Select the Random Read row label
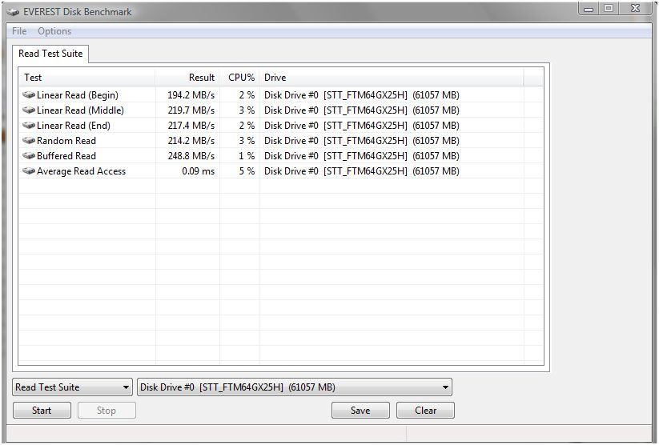 66,141
